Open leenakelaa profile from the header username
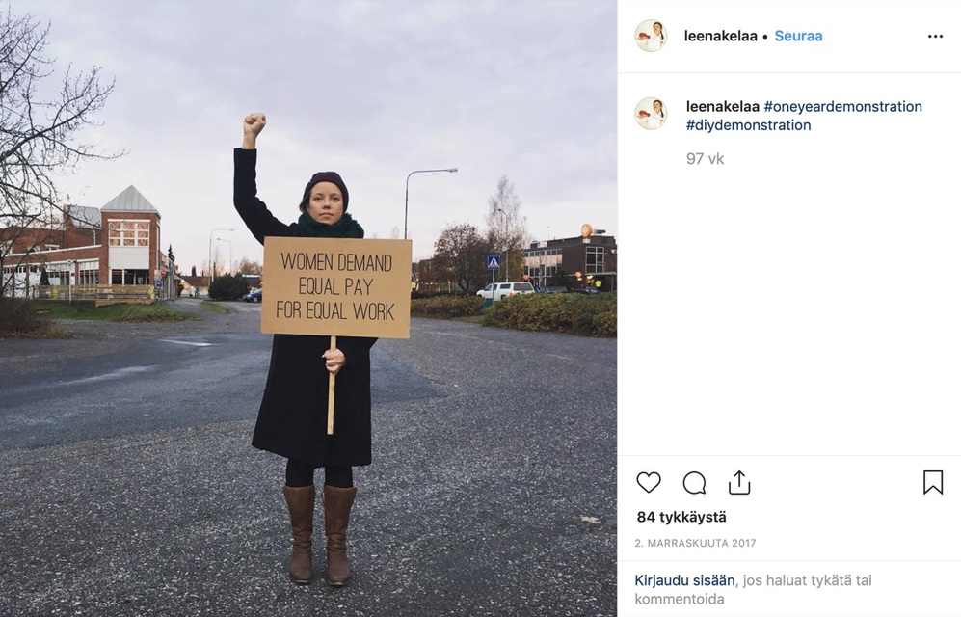Image resolution: width=961 pixels, height=617 pixels. point(720,36)
